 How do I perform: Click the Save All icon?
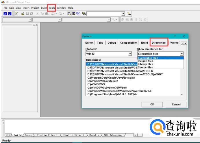coord(32,14)
